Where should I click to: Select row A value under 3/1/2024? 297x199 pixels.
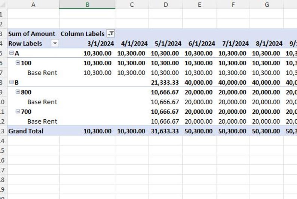(x=87, y=53)
